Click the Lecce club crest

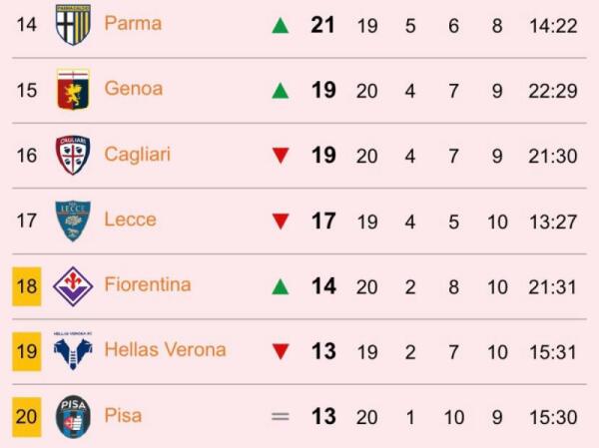73,221
